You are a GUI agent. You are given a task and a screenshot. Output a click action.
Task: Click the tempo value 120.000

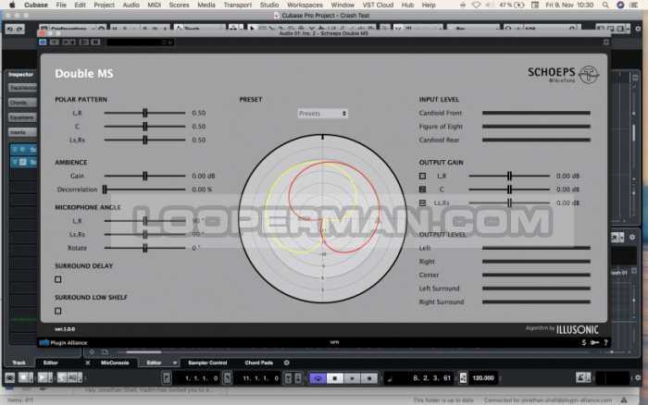click(483, 378)
